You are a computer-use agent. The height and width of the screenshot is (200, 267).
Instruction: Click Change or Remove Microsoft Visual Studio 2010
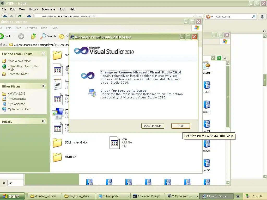141,72
